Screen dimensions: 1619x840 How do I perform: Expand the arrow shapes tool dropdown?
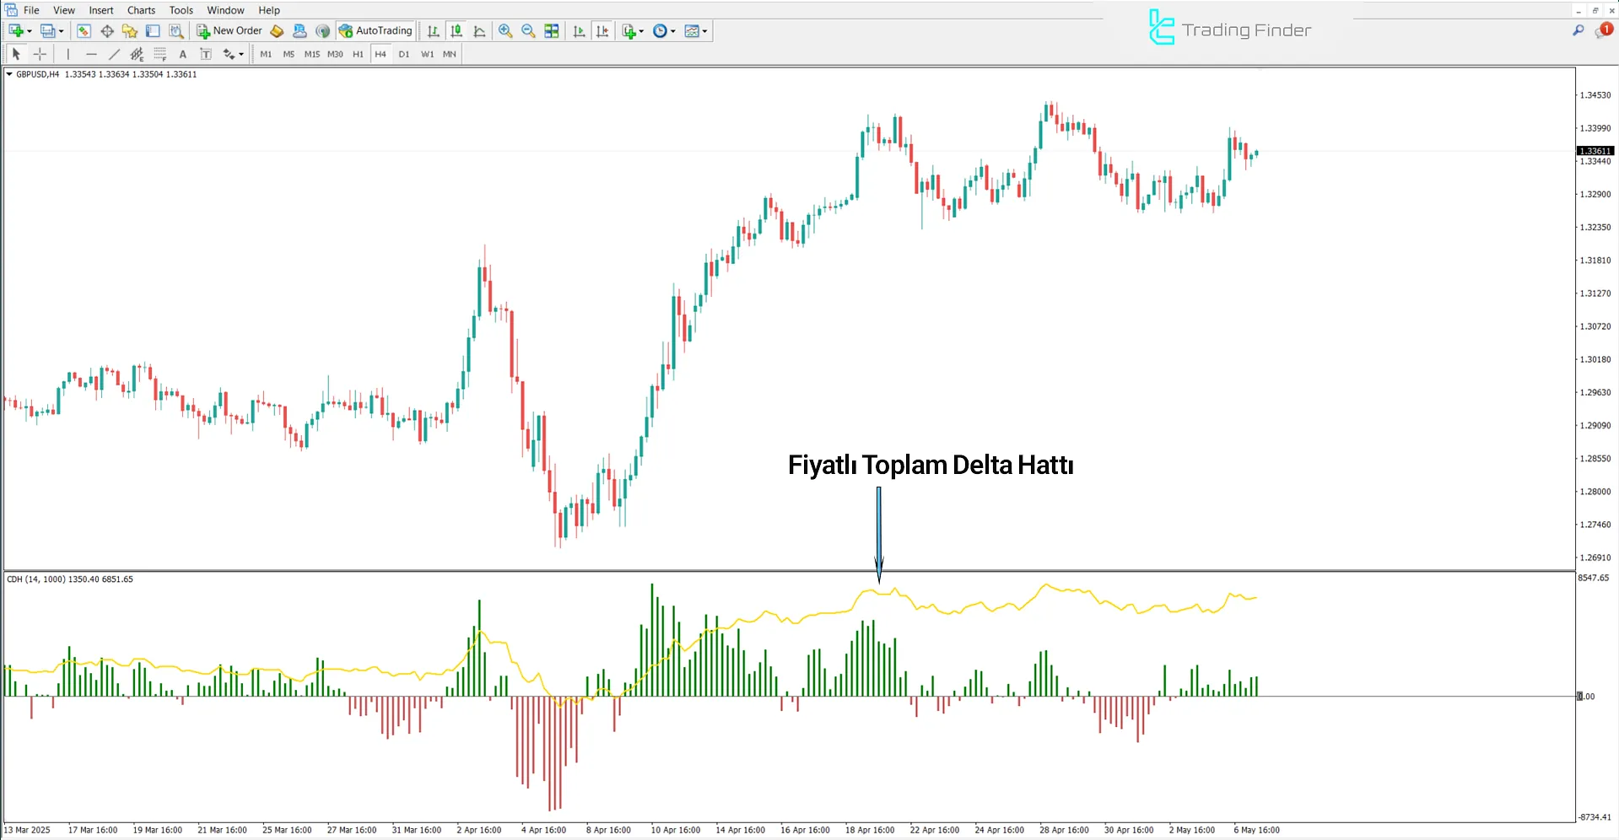(241, 54)
